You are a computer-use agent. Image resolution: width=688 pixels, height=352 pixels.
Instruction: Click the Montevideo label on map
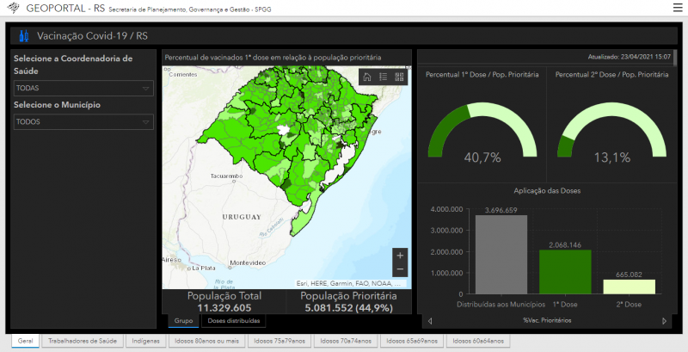[249, 262]
